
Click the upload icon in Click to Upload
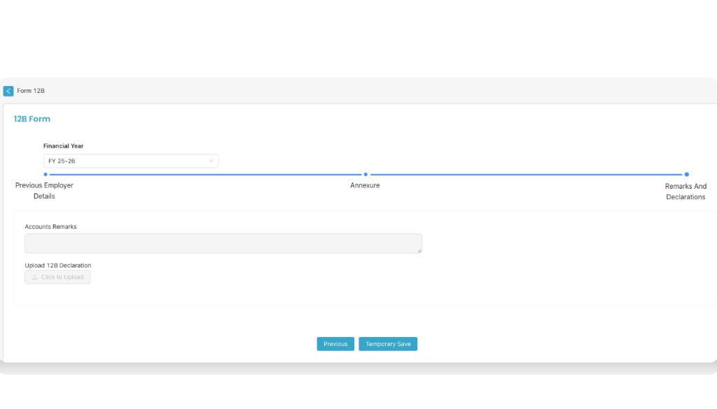34,277
